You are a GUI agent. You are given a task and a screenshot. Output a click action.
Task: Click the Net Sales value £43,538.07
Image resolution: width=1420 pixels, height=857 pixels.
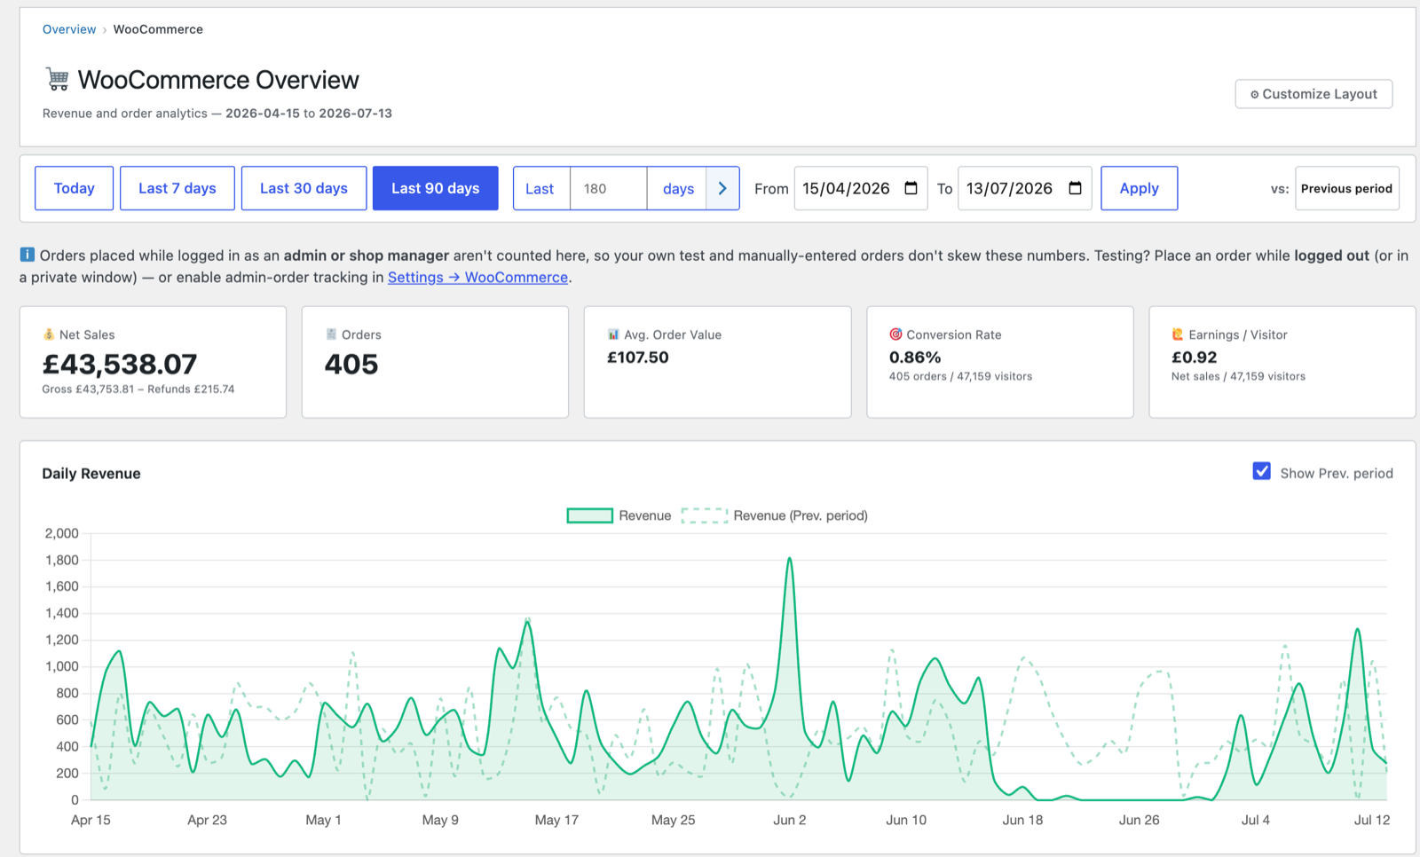click(x=120, y=364)
